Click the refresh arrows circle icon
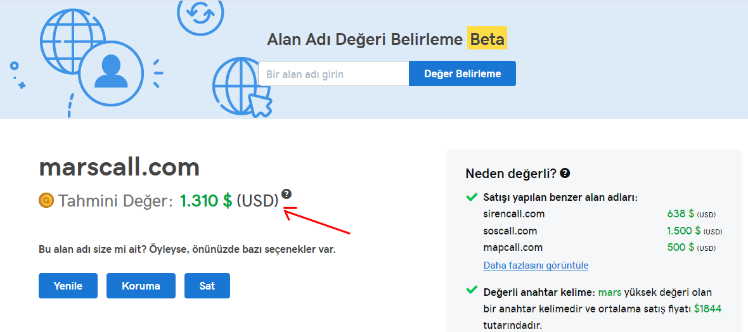This screenshot has width=748, height=332. coord(200,15)
